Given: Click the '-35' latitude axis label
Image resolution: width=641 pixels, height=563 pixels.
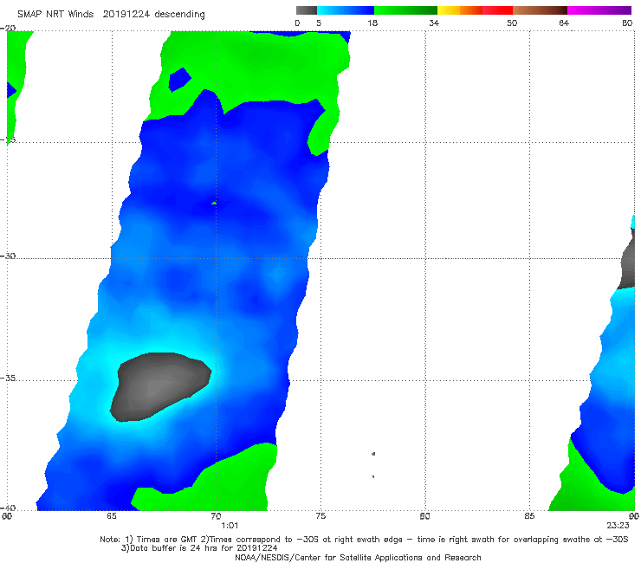Looking at the screenshot, I should click(x=8, y=378).
